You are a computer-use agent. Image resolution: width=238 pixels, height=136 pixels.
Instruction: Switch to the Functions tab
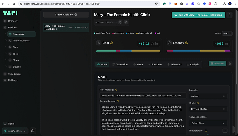[x=155, y=64]
